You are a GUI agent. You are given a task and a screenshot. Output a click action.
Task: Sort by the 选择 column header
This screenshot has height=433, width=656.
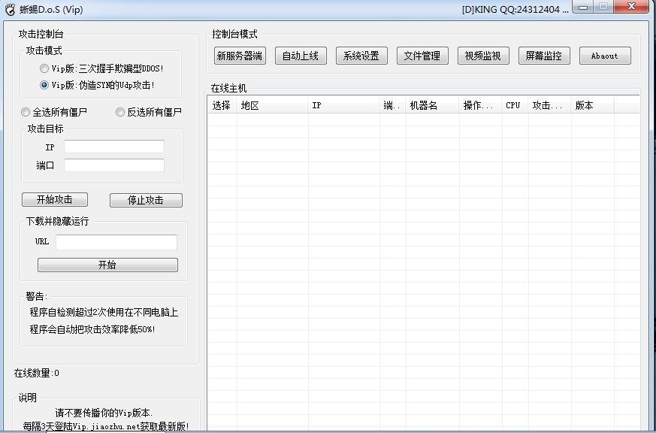click(222, 105)
